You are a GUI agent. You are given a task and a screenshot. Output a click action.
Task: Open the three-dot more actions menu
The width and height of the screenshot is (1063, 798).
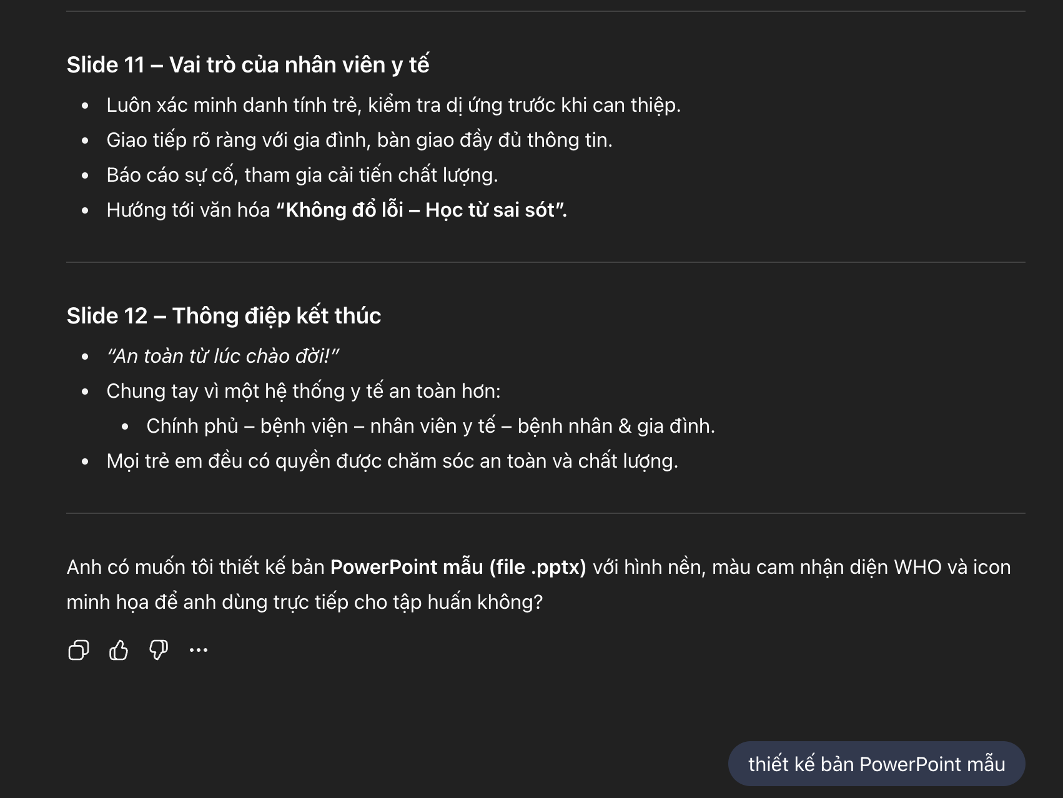click(x=199, y=650)
